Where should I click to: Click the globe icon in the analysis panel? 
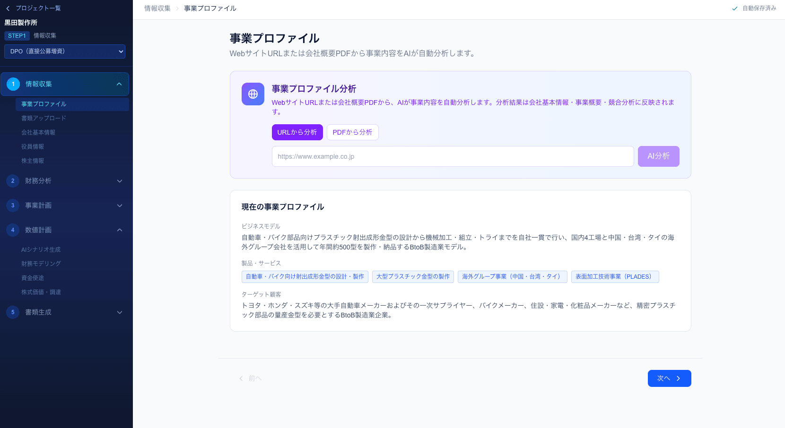(253, 94)
